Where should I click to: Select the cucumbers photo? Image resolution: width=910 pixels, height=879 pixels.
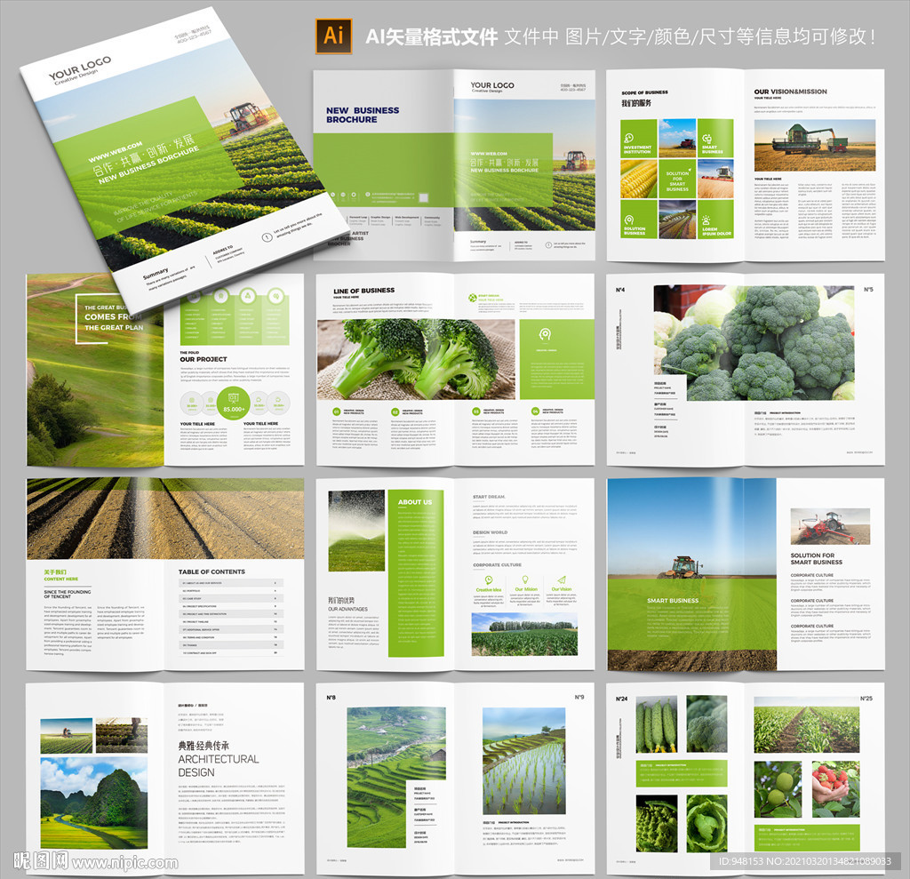[657, 725]
